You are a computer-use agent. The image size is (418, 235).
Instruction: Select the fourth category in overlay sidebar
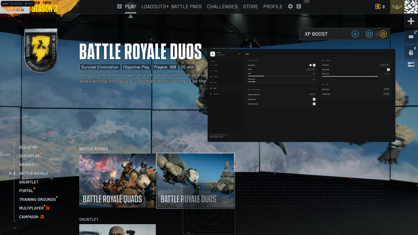pos(225,83)
